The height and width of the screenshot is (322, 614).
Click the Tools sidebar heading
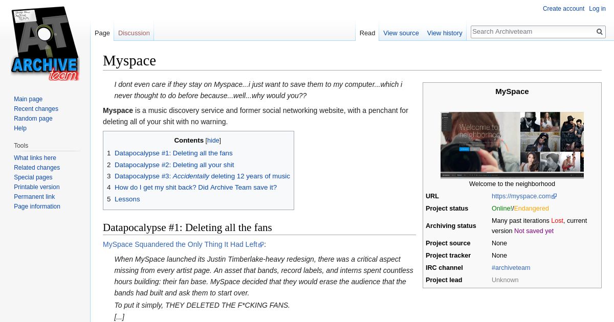(21, 146)
